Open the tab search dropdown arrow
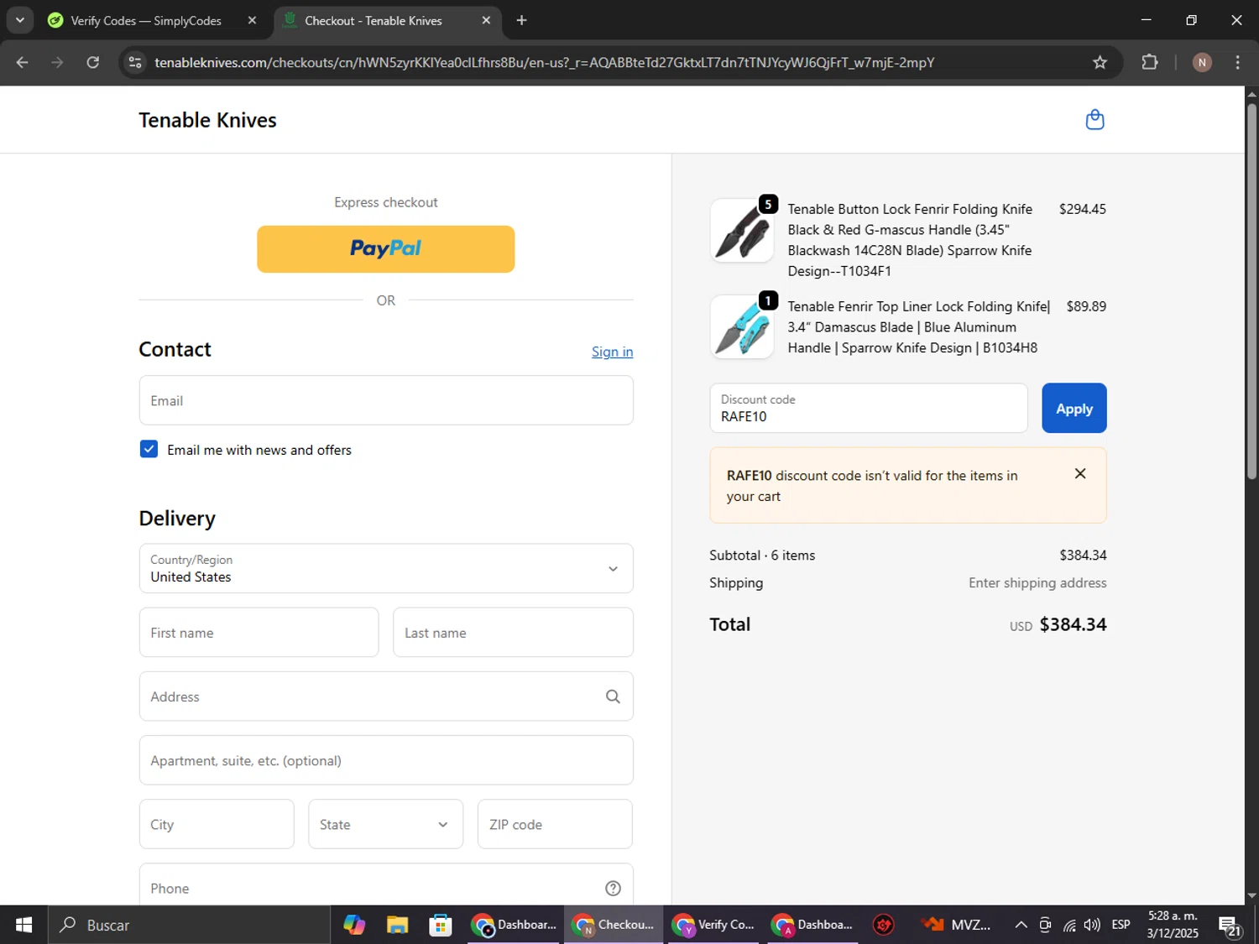Image resolution: width=1259 pixels, height=944 pixels. [x=19, y=20]
